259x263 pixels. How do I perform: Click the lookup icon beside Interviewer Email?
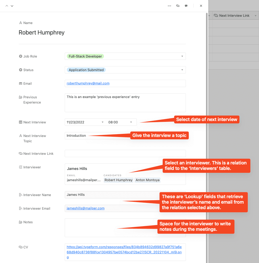pyautogui.click(x=21, y=208)
